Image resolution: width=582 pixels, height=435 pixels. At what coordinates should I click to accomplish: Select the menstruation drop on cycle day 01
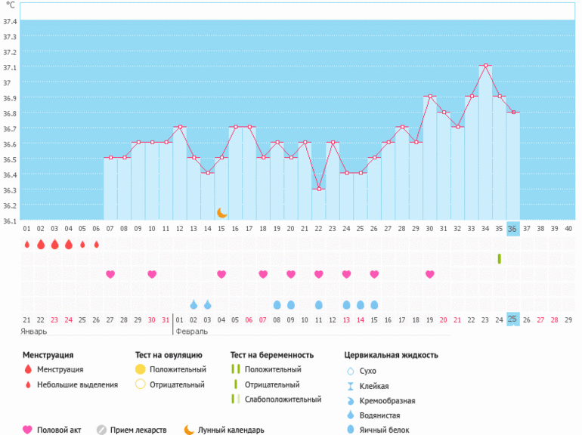tap(27, 245)
